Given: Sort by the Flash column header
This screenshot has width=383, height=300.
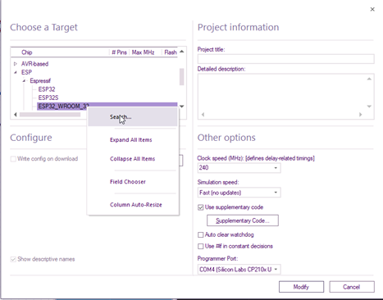Looking at the screenshot, I should 171,52.
